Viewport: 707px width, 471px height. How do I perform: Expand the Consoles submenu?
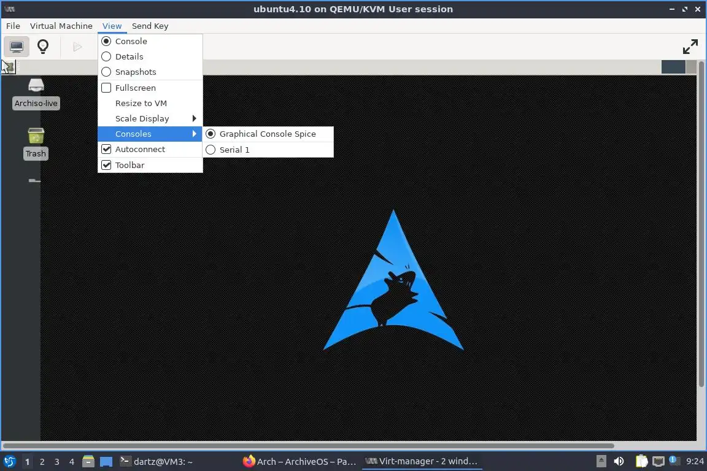150,134
